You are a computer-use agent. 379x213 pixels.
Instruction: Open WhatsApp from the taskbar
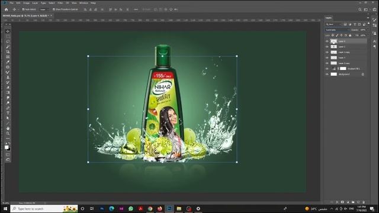pyautogui.click(x=131, y=208)
